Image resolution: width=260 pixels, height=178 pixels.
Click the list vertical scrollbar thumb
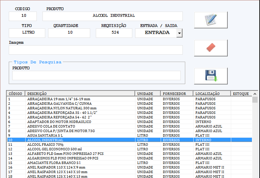[x=255, y=100]
